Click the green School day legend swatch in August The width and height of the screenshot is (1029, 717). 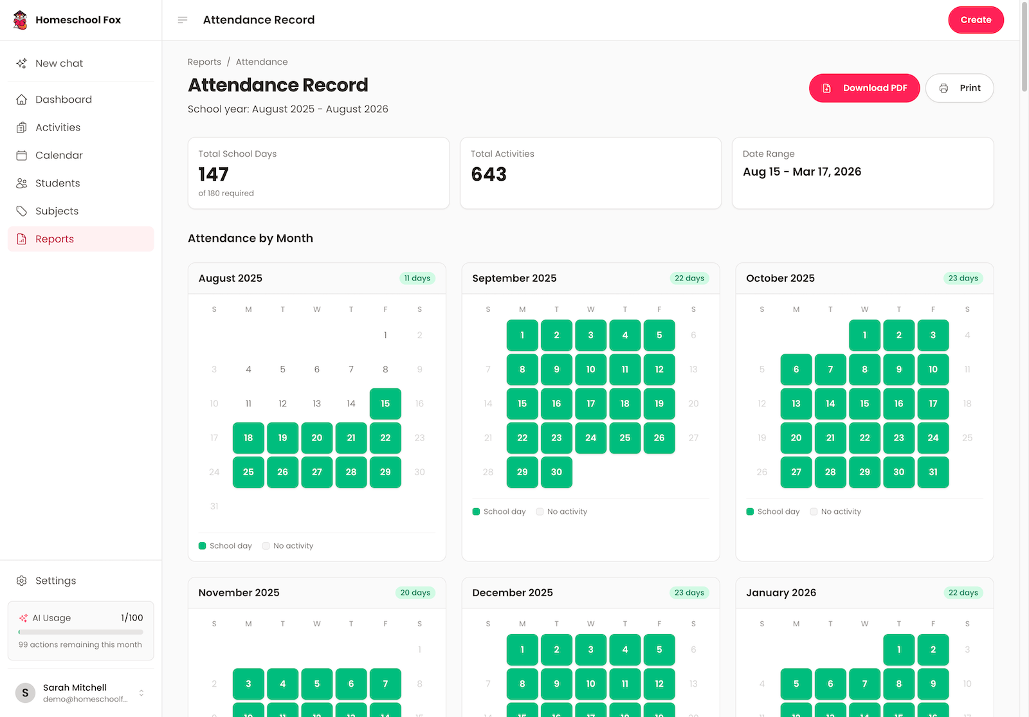point(203,546)
